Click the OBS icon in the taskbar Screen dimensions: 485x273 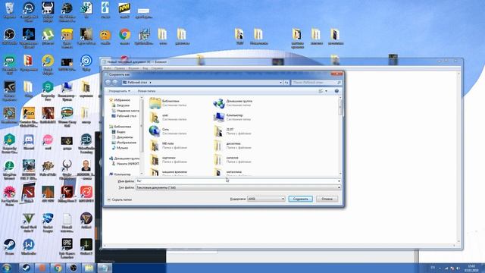click(x=74, y=268)
